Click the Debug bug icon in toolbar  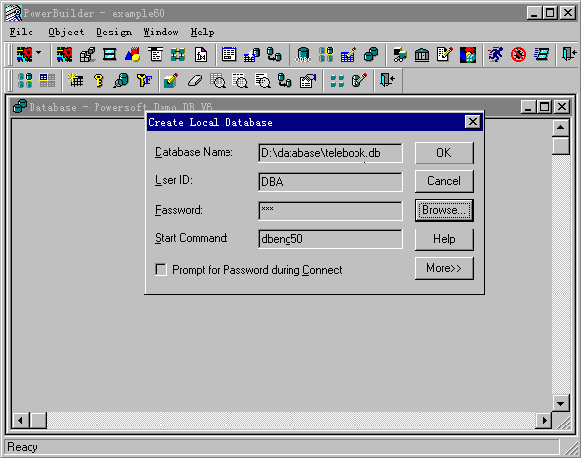tap(518, 55)
